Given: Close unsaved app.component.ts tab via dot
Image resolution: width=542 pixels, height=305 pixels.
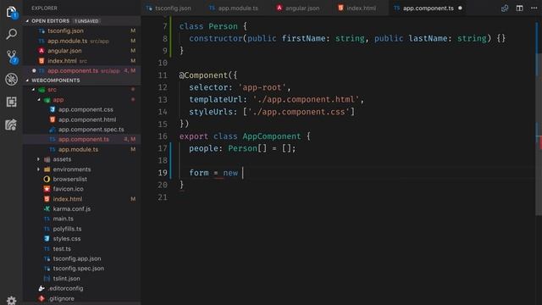Looking at the screenshot, I should 460,8.
